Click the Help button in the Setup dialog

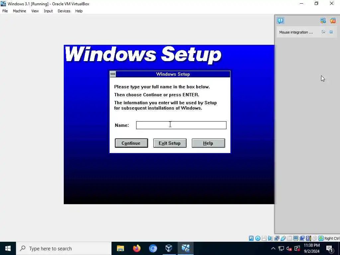(x=209, y=143)
